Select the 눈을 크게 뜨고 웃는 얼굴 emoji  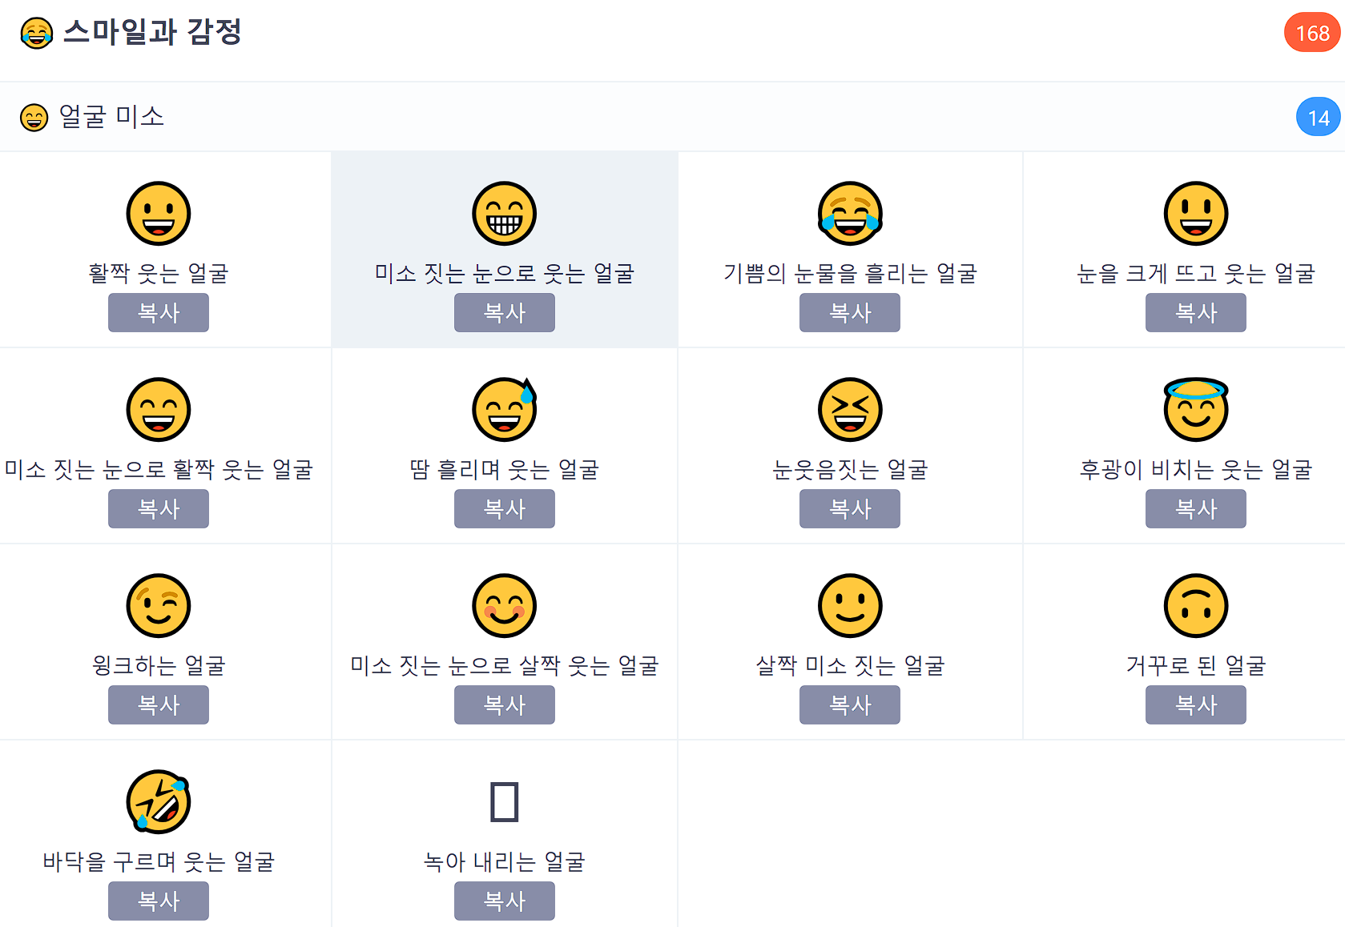(x=1195, y=213)
